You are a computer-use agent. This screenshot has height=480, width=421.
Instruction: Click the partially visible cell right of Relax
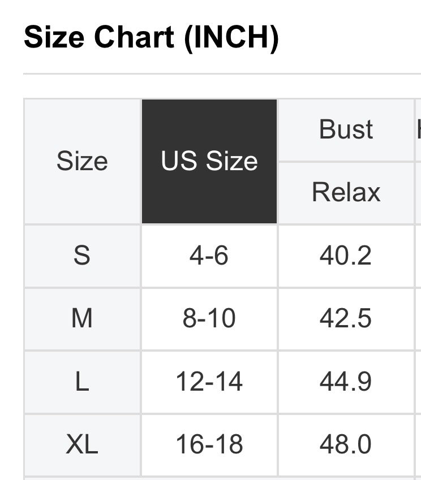(418, 192)
